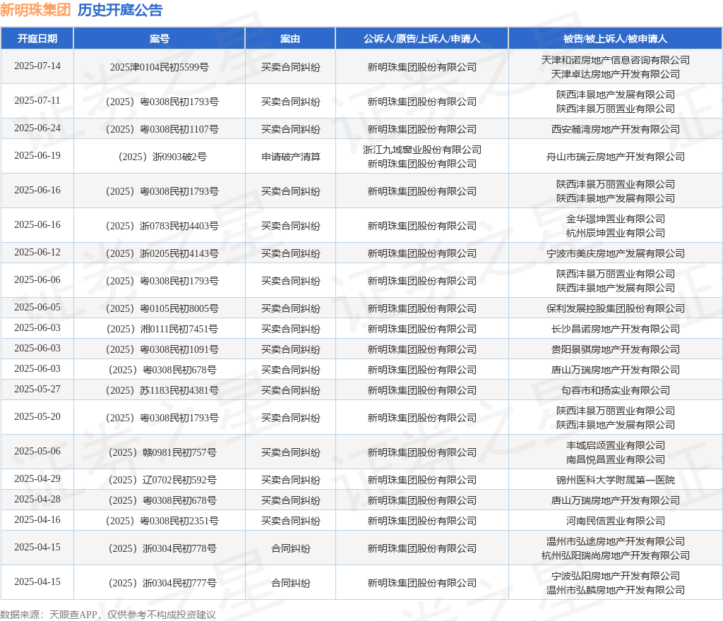The image size is (723, 621).
Task: Select the date 2025-05-06
Action: coord(37,452)
